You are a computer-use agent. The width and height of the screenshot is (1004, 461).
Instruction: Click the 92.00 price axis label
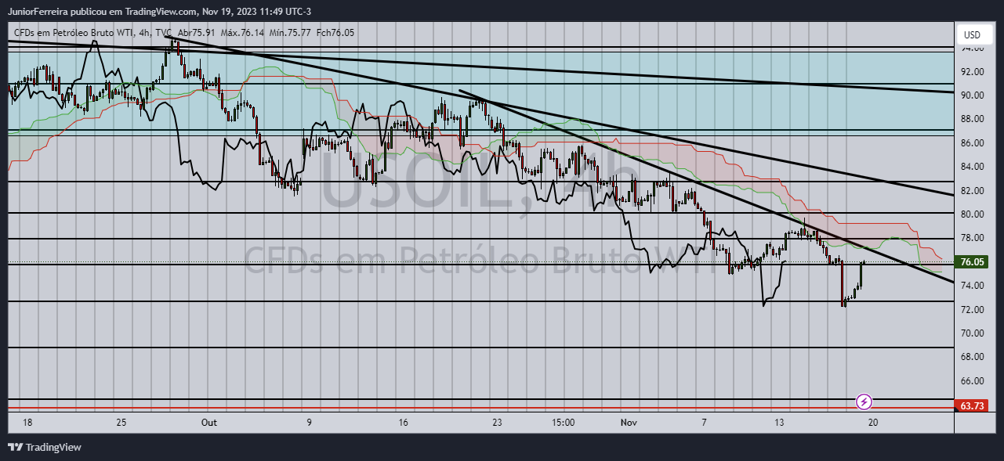(972, 72)
